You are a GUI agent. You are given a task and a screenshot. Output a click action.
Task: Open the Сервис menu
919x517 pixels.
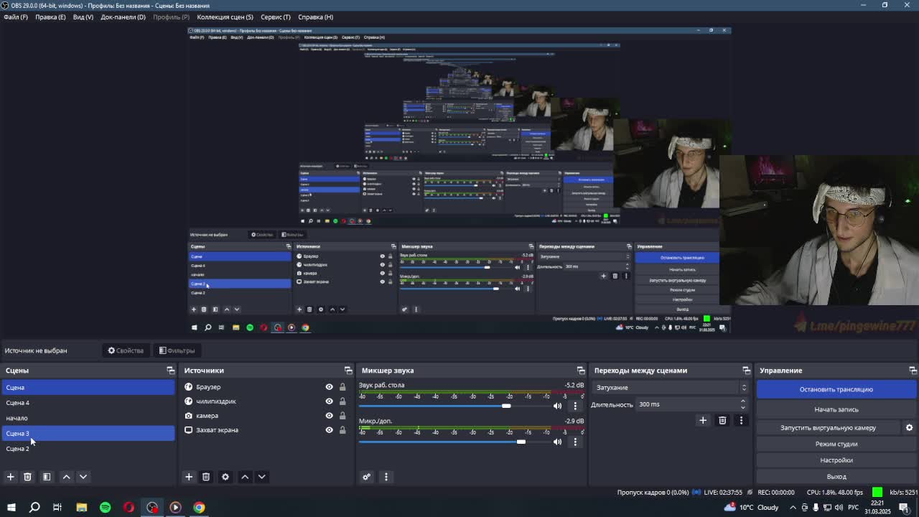point(276,17)
